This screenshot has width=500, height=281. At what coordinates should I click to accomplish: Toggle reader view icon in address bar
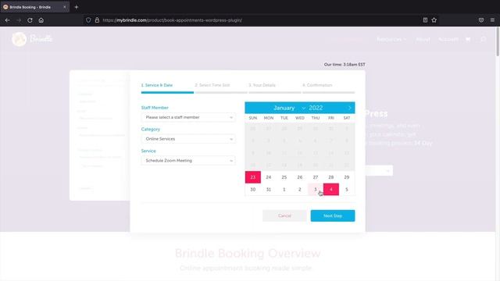(x=425, y=20)
